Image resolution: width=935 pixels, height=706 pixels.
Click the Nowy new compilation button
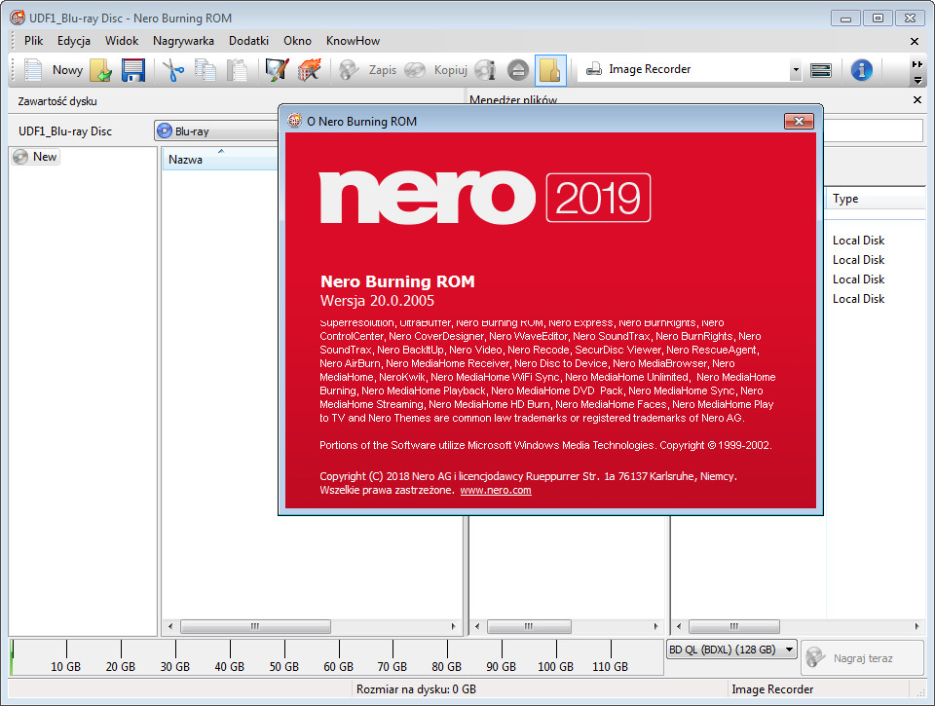(54, 70)
